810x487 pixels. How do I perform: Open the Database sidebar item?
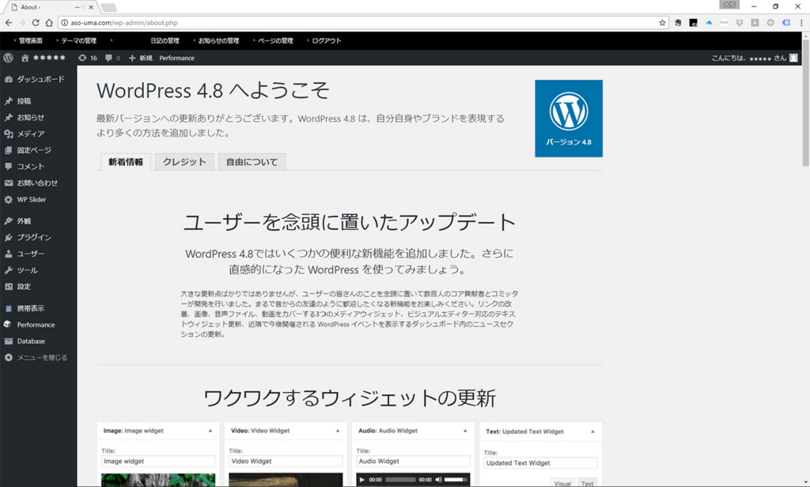(38, 342)
